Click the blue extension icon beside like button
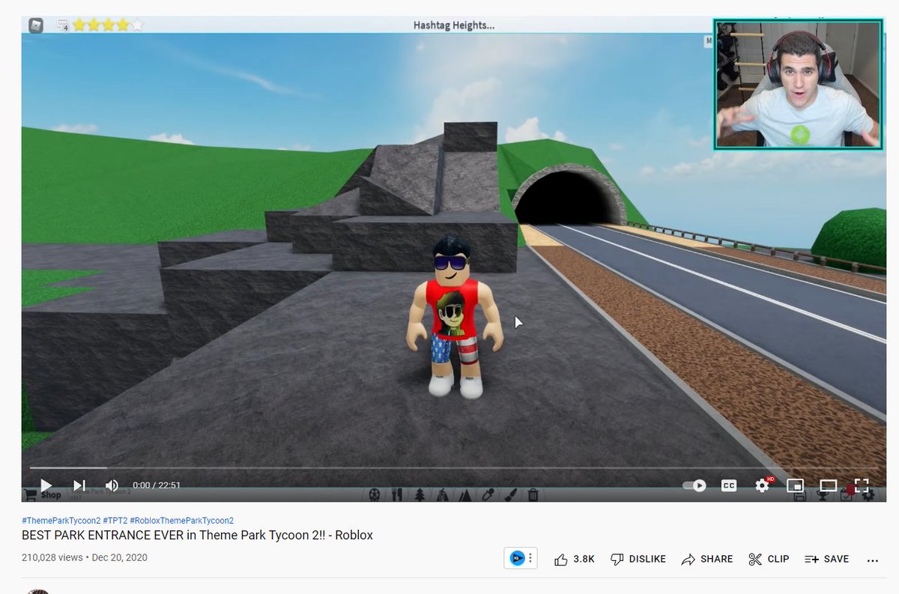Image resolution: width=899 pixels, height=594 pixels. tap(516, 558)
